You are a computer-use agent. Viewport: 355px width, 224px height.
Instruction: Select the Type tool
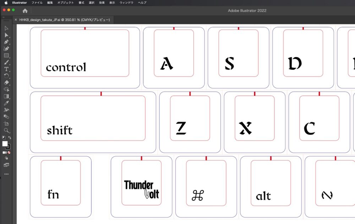coord(6,69)
